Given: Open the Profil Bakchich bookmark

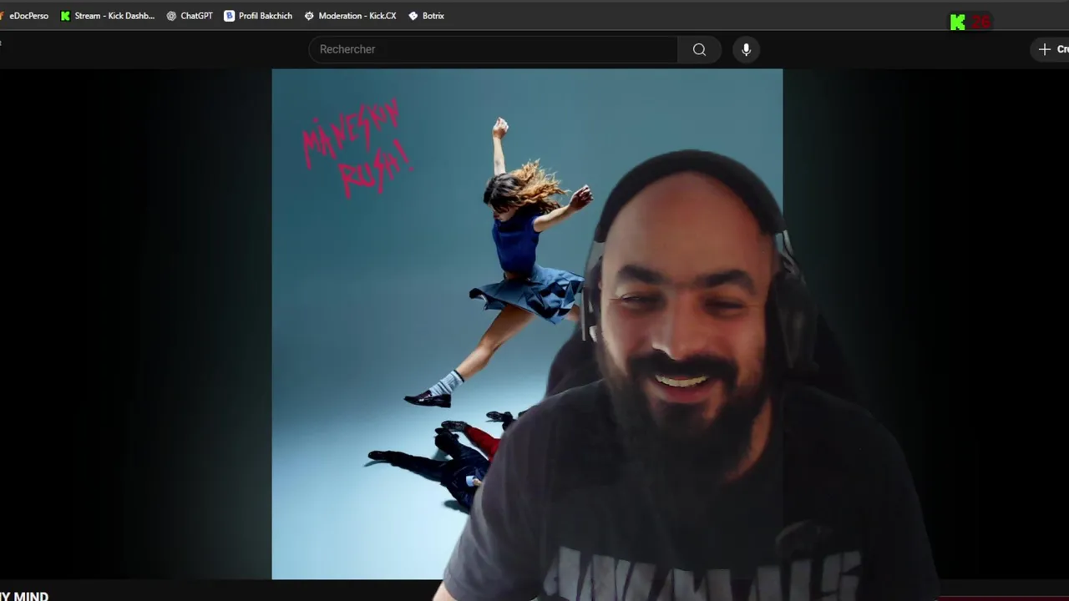Looking at the screenshot, I should pos(258,16).
